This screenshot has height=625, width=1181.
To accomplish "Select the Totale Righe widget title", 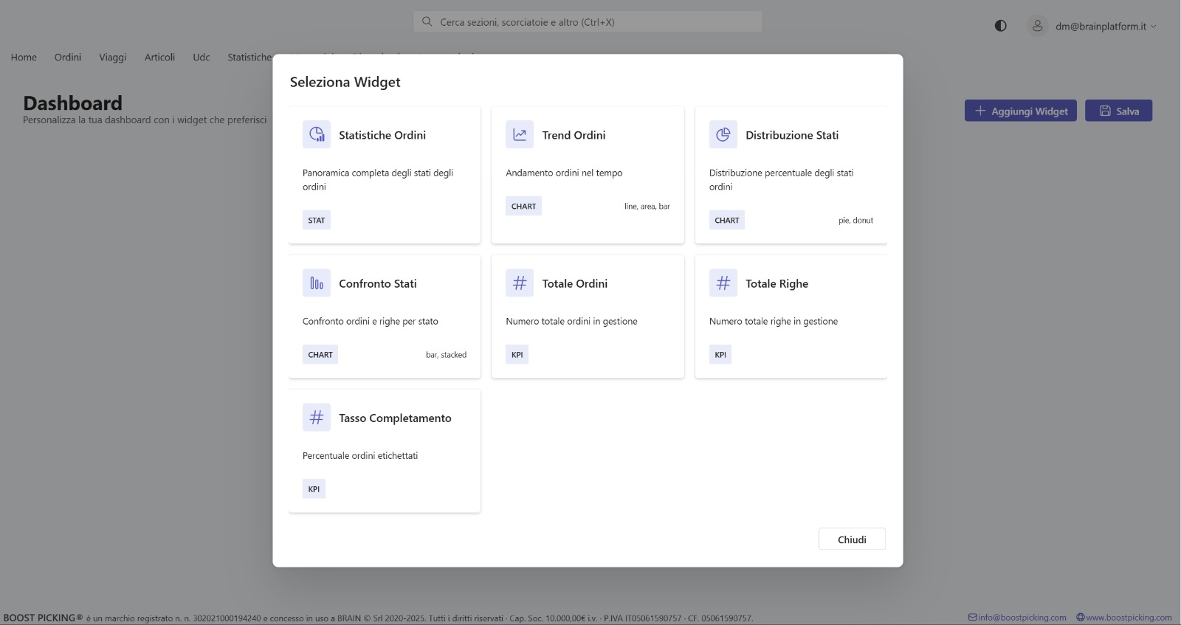I will point(777,283).
